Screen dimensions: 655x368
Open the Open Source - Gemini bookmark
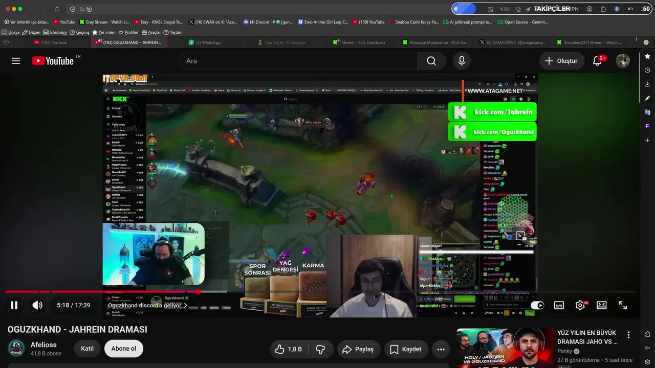click(522, 22)
